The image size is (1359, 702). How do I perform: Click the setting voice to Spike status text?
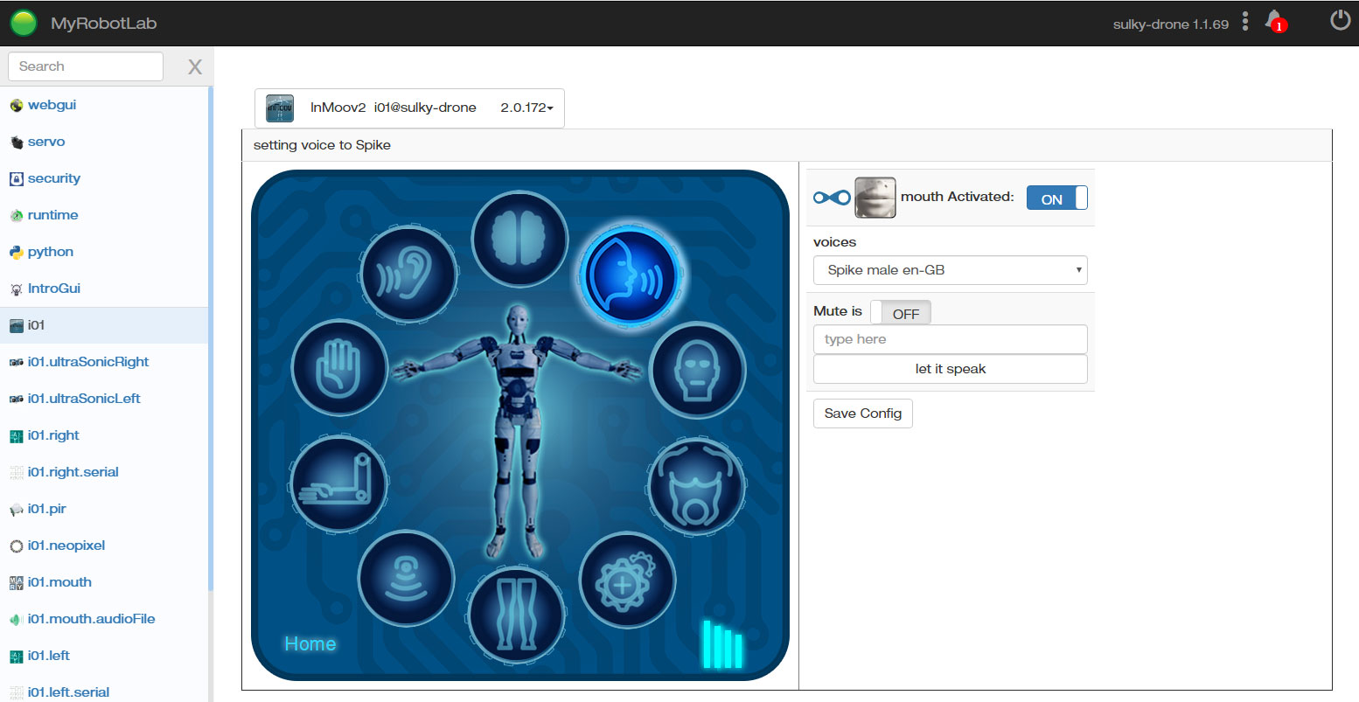coord(322,145)
